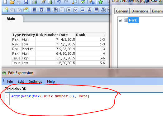Create a Slider/Calendar object icon

[103, 10]
